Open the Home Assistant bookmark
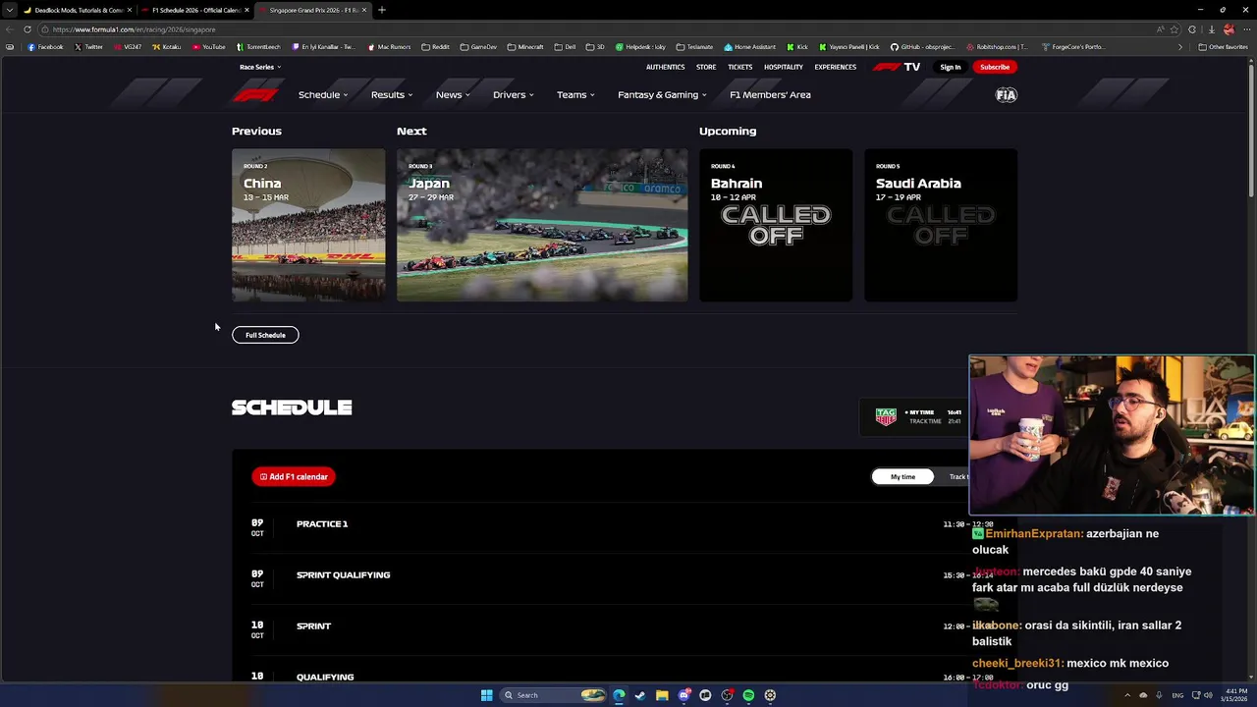The image size is (1257, 707). click(x=749, y=47)
